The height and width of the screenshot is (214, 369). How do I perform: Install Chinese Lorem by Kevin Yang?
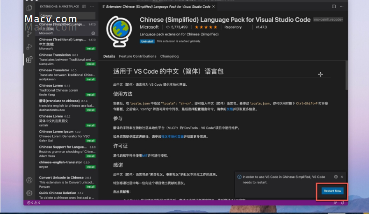91,94
